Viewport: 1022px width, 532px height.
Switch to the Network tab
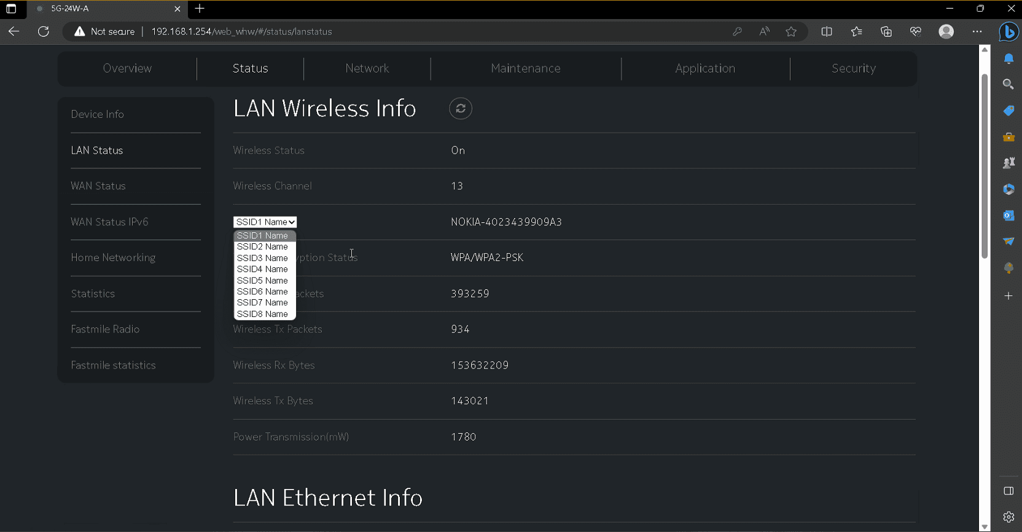367,68
